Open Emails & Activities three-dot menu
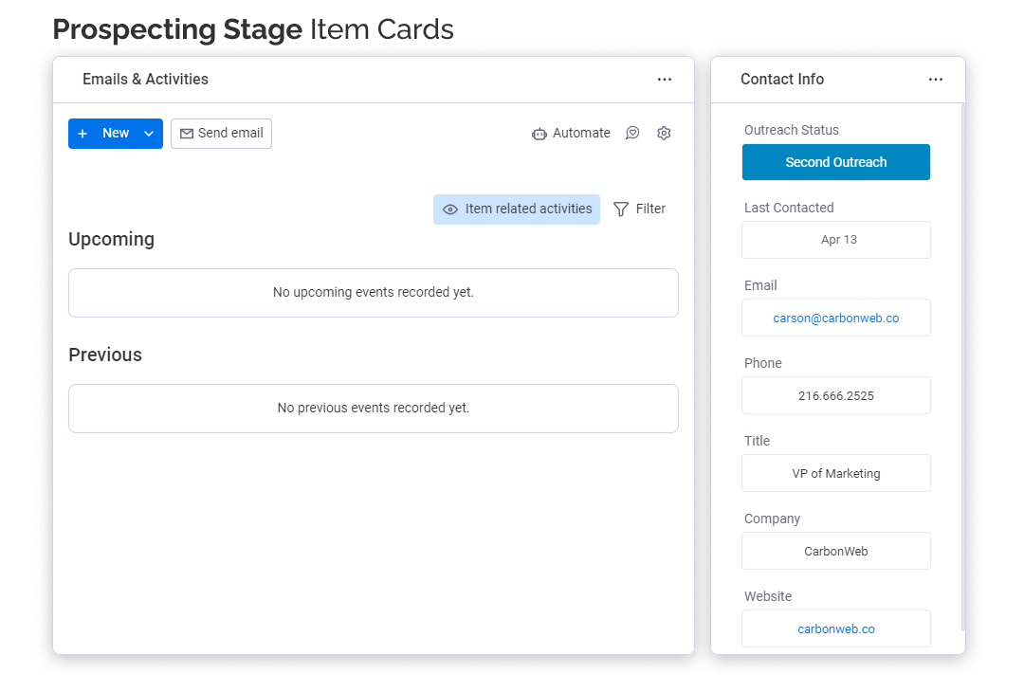The image size is (1024, 692). pos(665,80)
